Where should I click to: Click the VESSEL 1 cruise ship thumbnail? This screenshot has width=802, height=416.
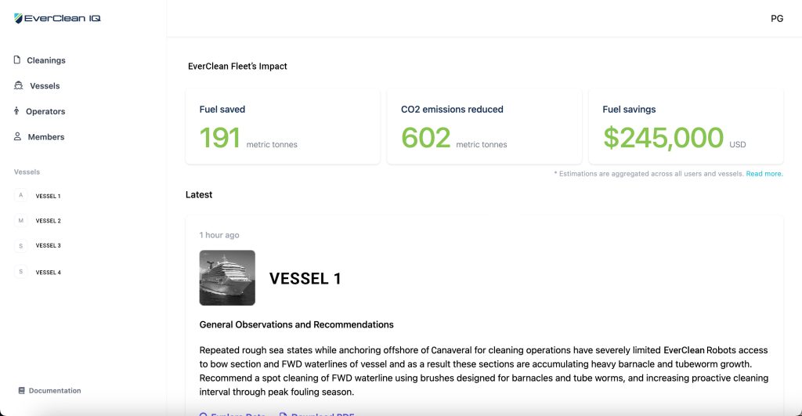coord(227,278)
